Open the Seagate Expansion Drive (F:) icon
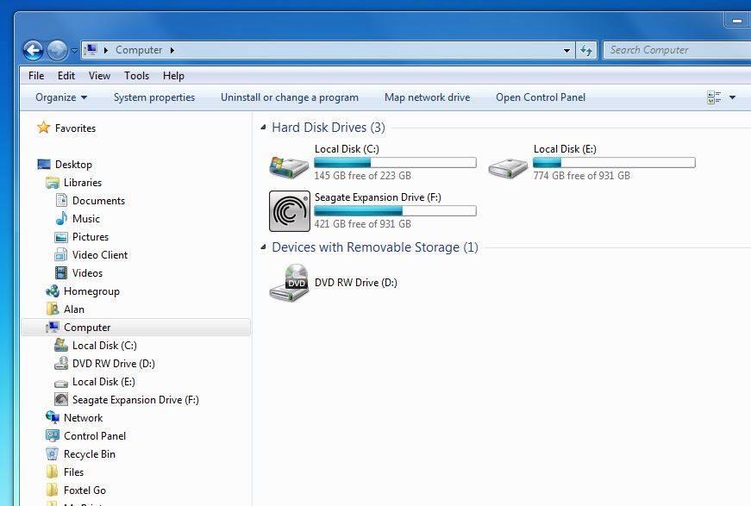The image size is (751, 506). pyautogui.click(x=289, y=211)
